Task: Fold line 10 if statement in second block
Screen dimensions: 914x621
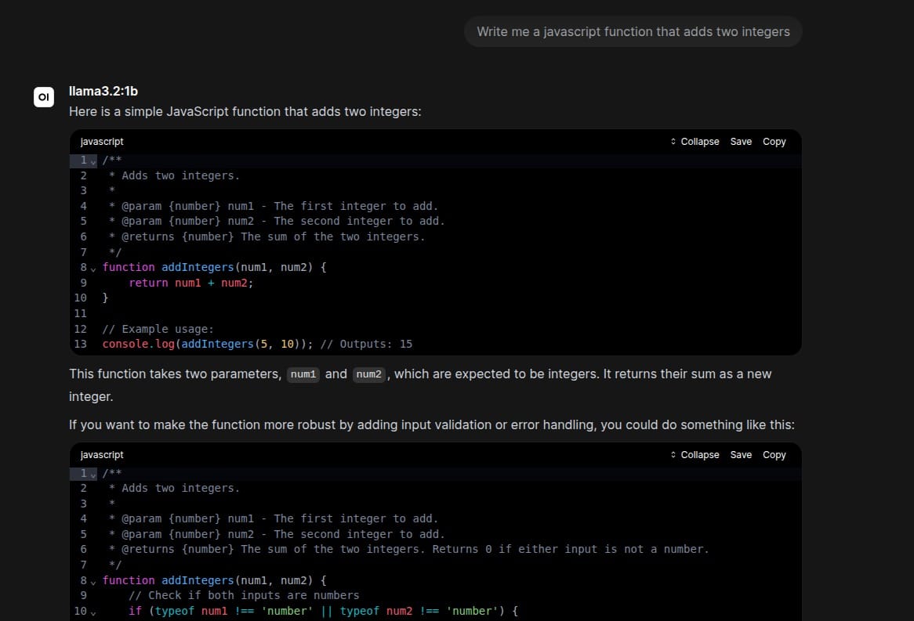Action: [x=93, y=612]
